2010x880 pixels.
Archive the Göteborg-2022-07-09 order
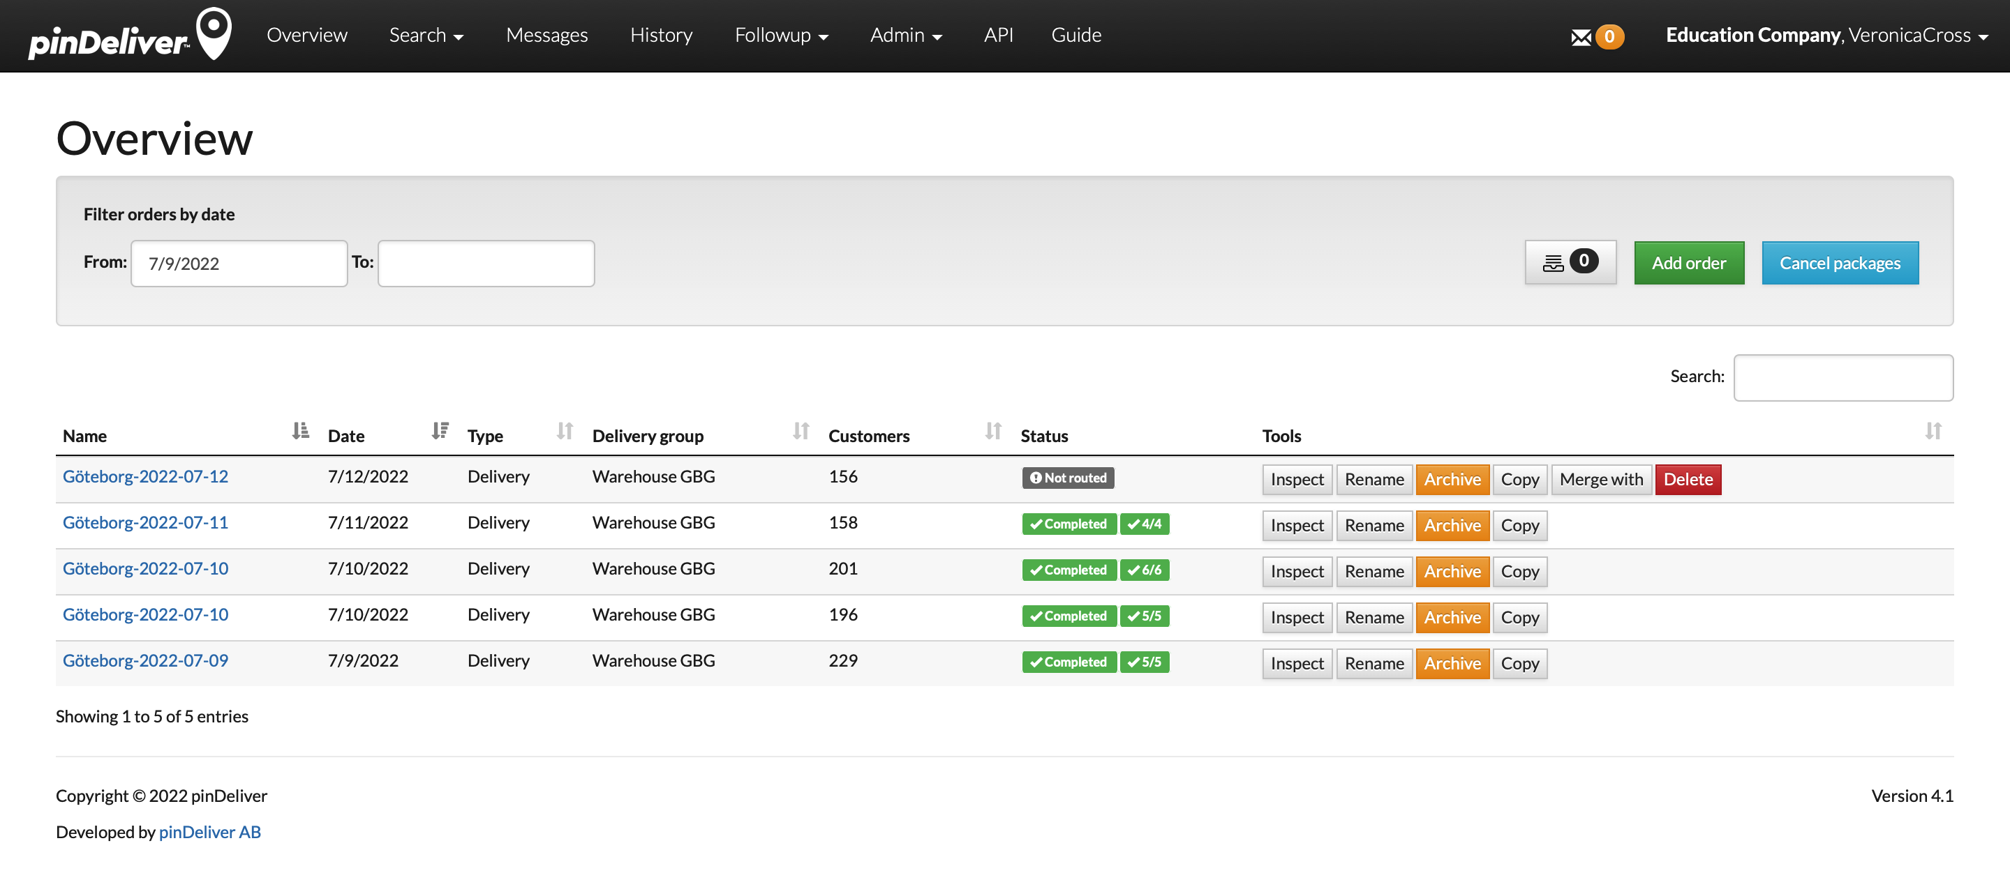point(1452,663)
